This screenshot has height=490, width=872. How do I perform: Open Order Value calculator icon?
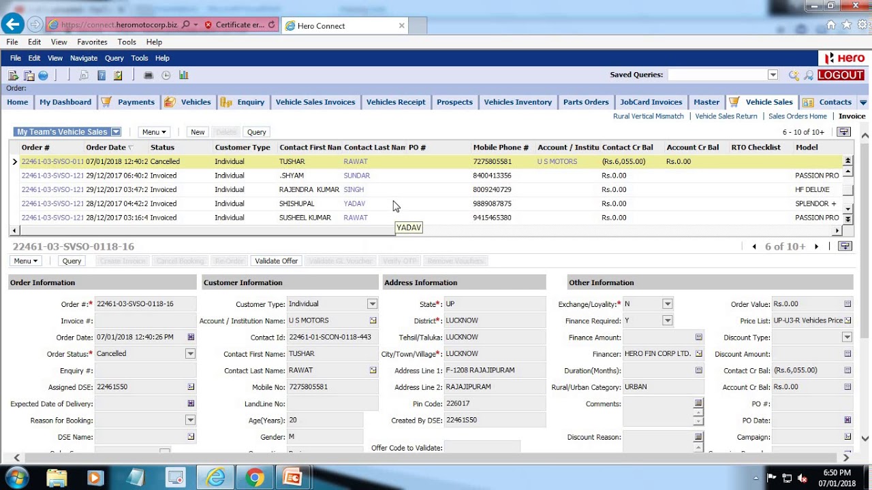point(847,304)
